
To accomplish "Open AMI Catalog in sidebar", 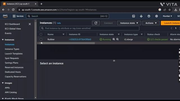I will [x=11, y=92].
